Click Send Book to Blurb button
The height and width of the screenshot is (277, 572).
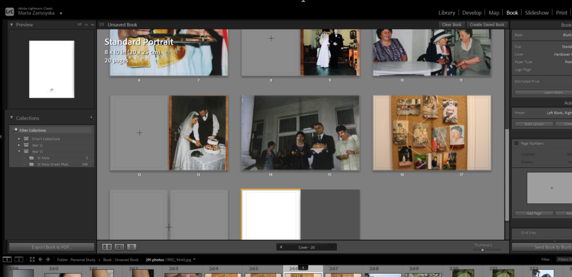(542, 247)
